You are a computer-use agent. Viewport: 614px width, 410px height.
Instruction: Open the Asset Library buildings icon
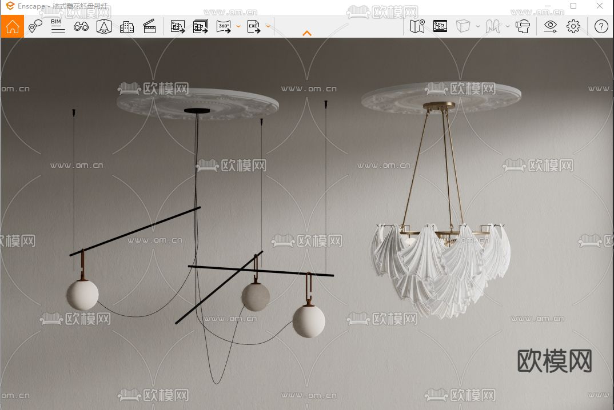(x=127, y=26)
